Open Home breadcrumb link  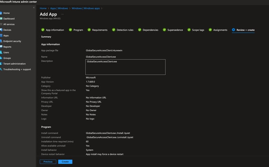click(x=43, y=8)
